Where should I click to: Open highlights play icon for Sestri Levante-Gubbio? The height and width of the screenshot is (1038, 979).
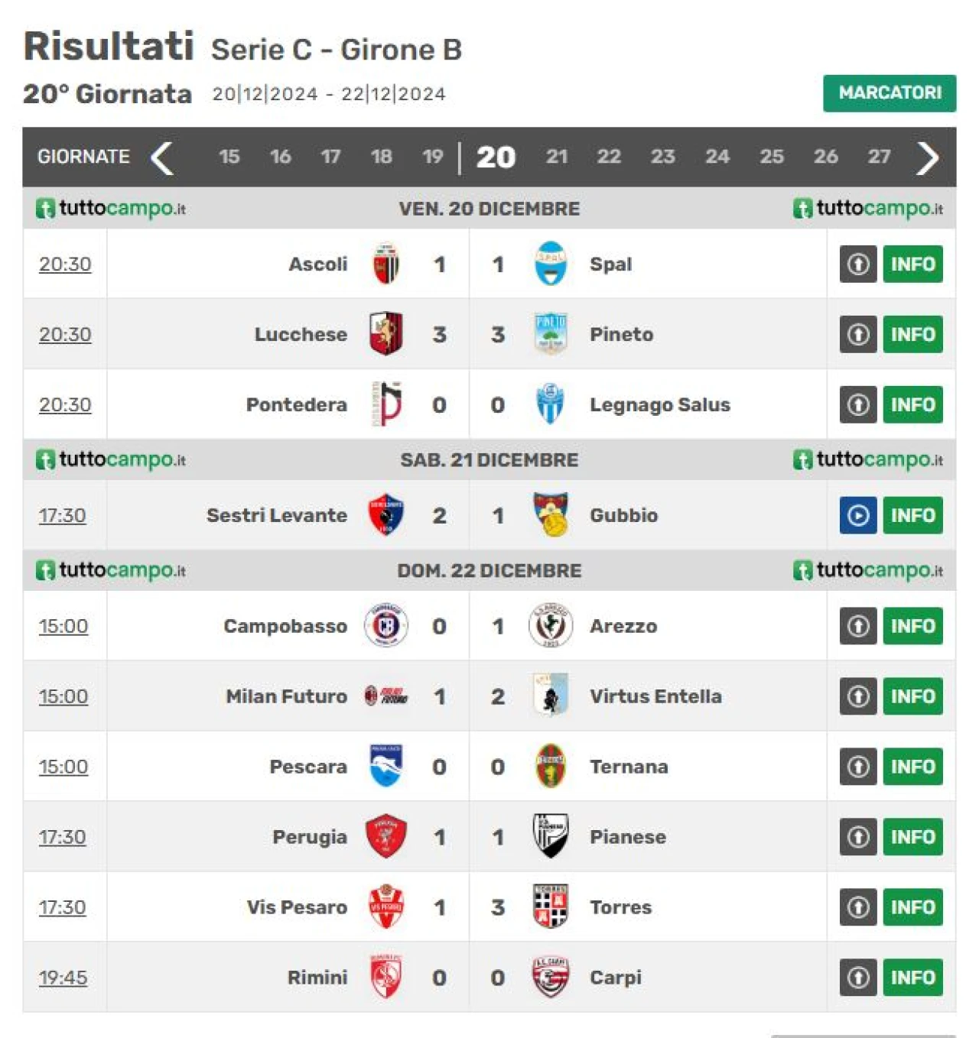pyautogui.click(x=858, y=515)
